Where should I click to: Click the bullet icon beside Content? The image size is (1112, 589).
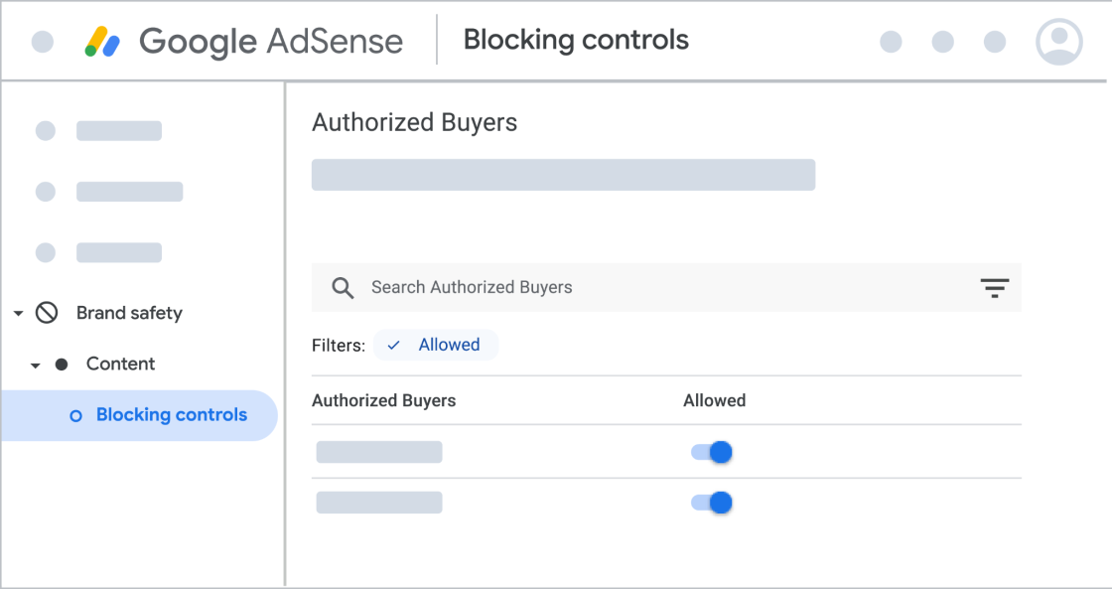62,365
